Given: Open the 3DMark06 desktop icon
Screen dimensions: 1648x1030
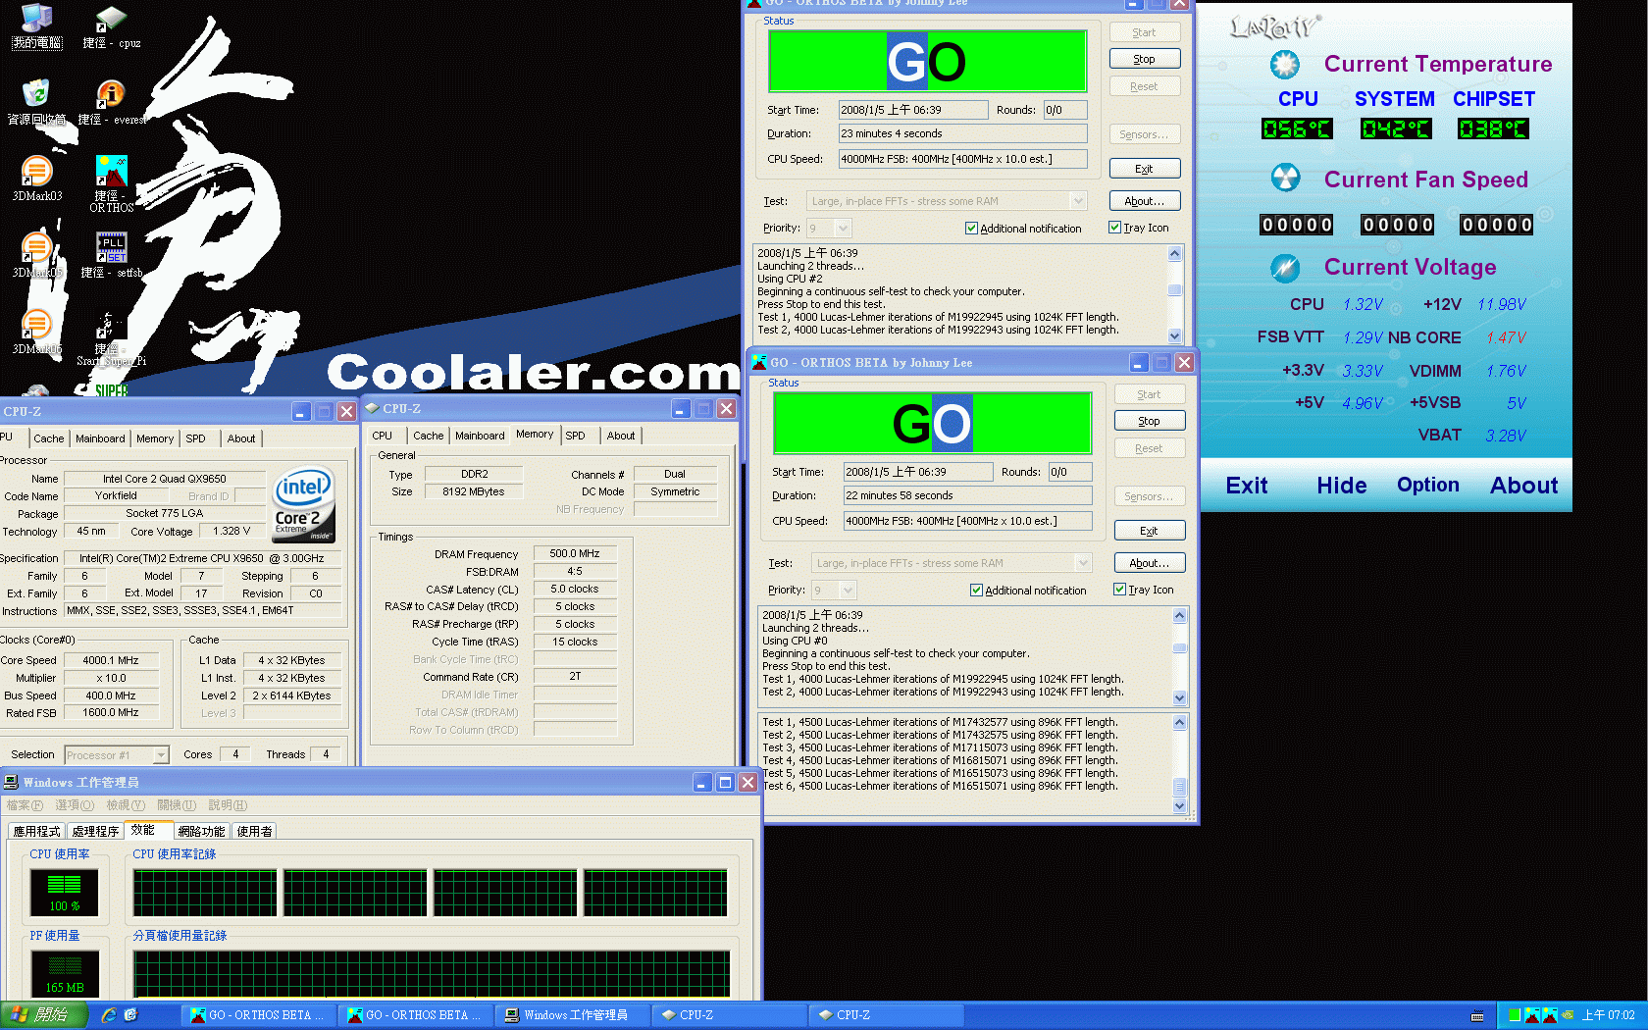Looking at the screenshot, I should click(x=36, y=332).
